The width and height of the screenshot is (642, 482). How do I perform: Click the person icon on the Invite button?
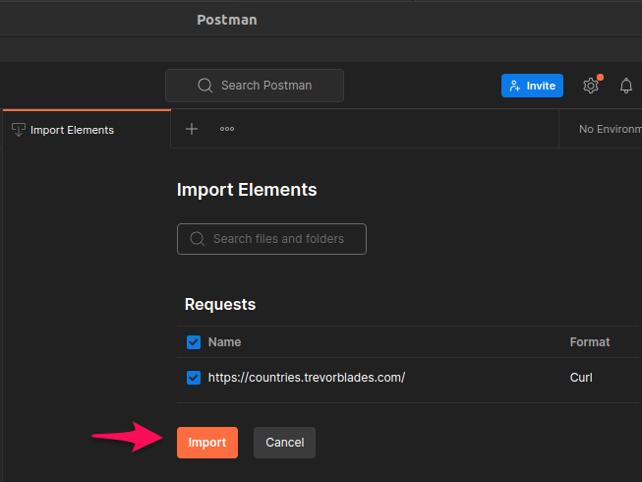pos(514,86)
